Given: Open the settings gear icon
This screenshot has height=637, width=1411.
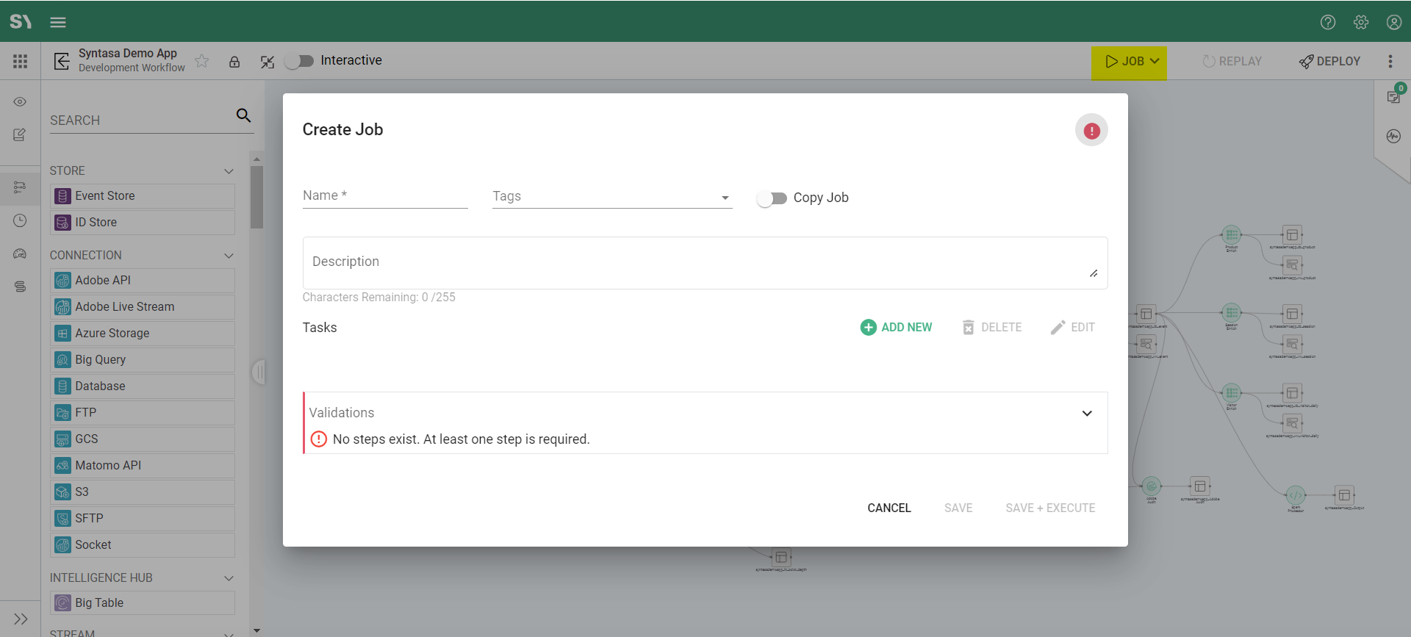Looking at the screenshot, I should [1360, 22].
